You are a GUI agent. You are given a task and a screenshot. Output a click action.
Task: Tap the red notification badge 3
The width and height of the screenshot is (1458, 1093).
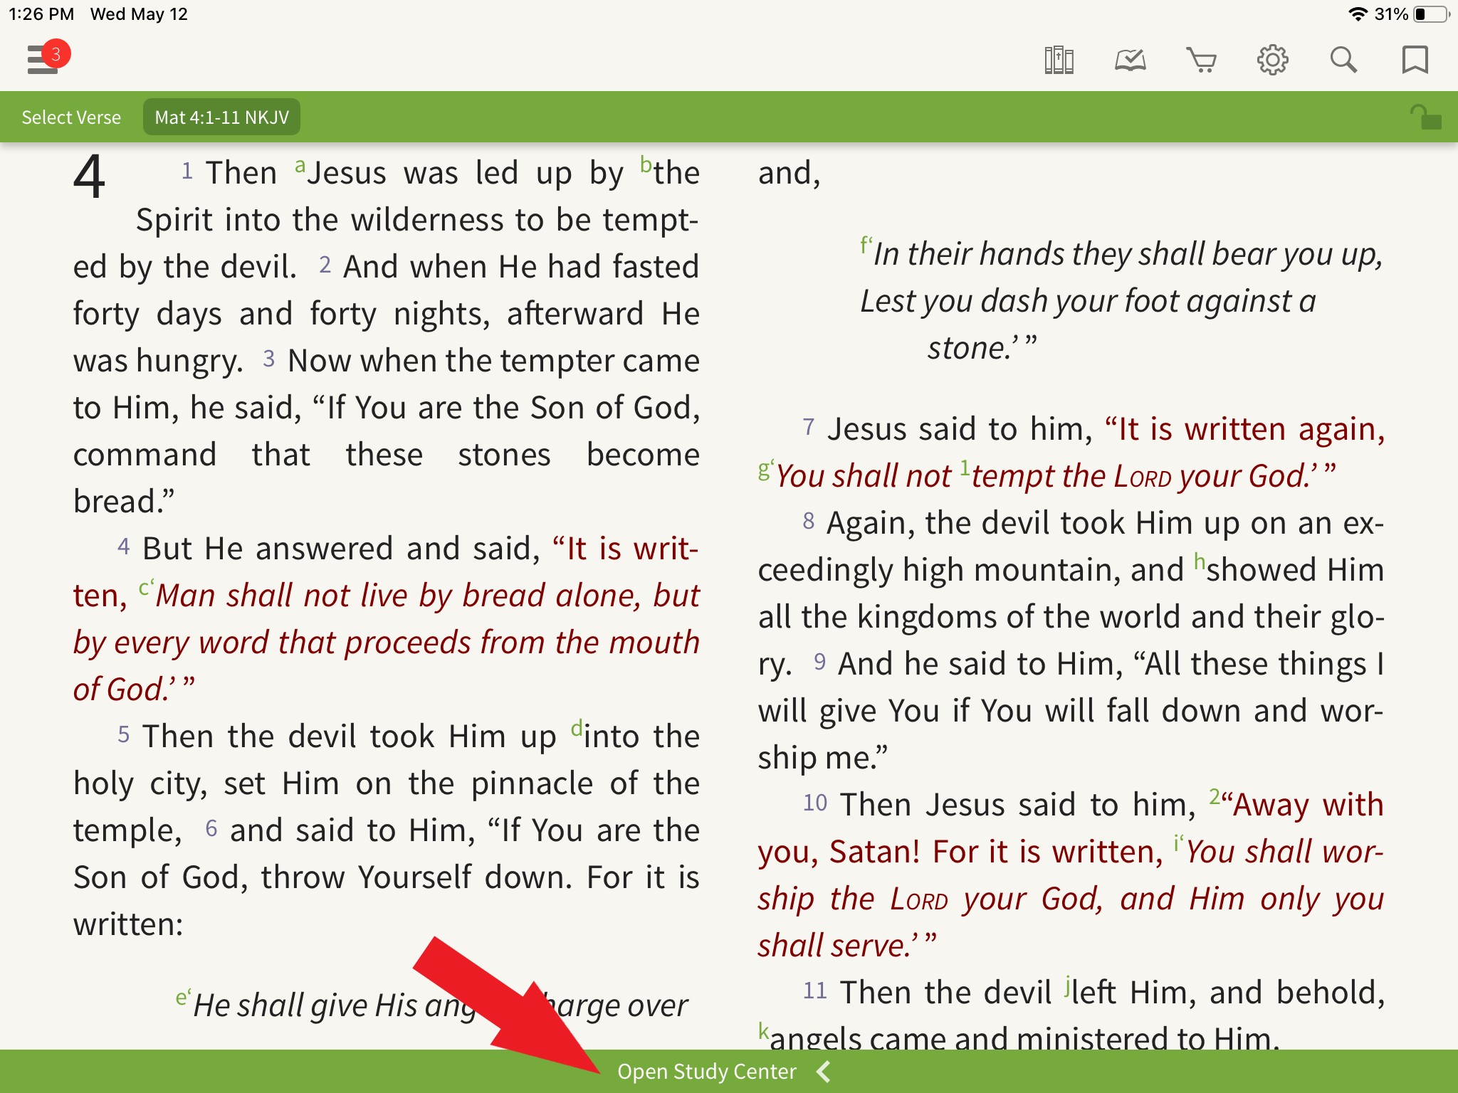tap(56, 54)
